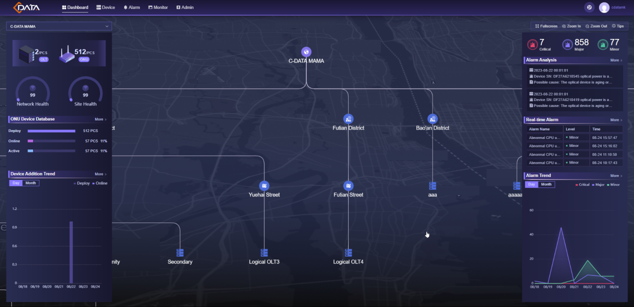634x307 pixels.
Task: Click the Deploy progress bar
Action: (52, 131)
